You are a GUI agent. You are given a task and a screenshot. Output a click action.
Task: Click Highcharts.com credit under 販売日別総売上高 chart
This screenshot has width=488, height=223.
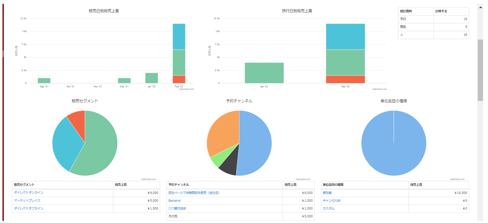(x=186, y=89)
